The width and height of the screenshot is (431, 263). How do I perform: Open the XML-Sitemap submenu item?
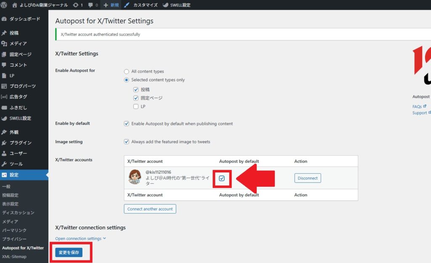[x=14, y=257]
